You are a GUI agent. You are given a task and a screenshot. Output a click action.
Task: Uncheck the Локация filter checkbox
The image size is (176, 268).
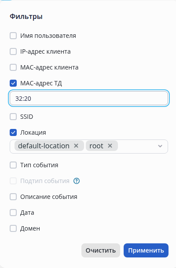coord(13,132)
